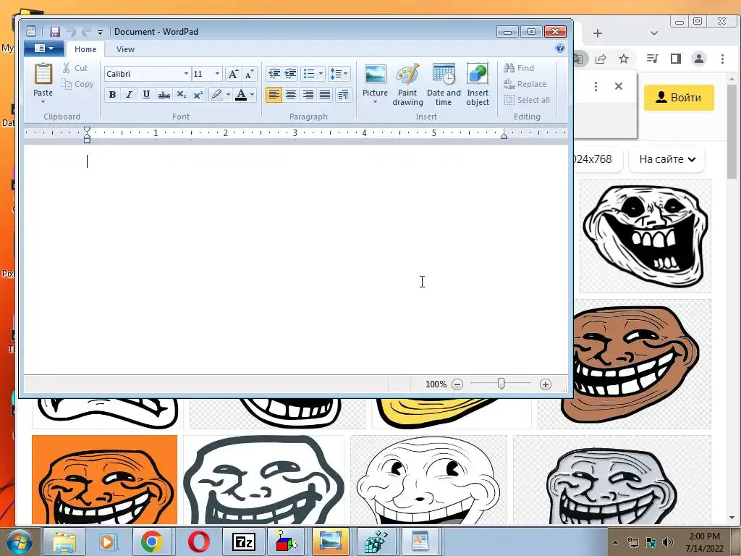Click Find in the Editing group
741x556 pixels.
pyautogui.click(x=519, y=68)
